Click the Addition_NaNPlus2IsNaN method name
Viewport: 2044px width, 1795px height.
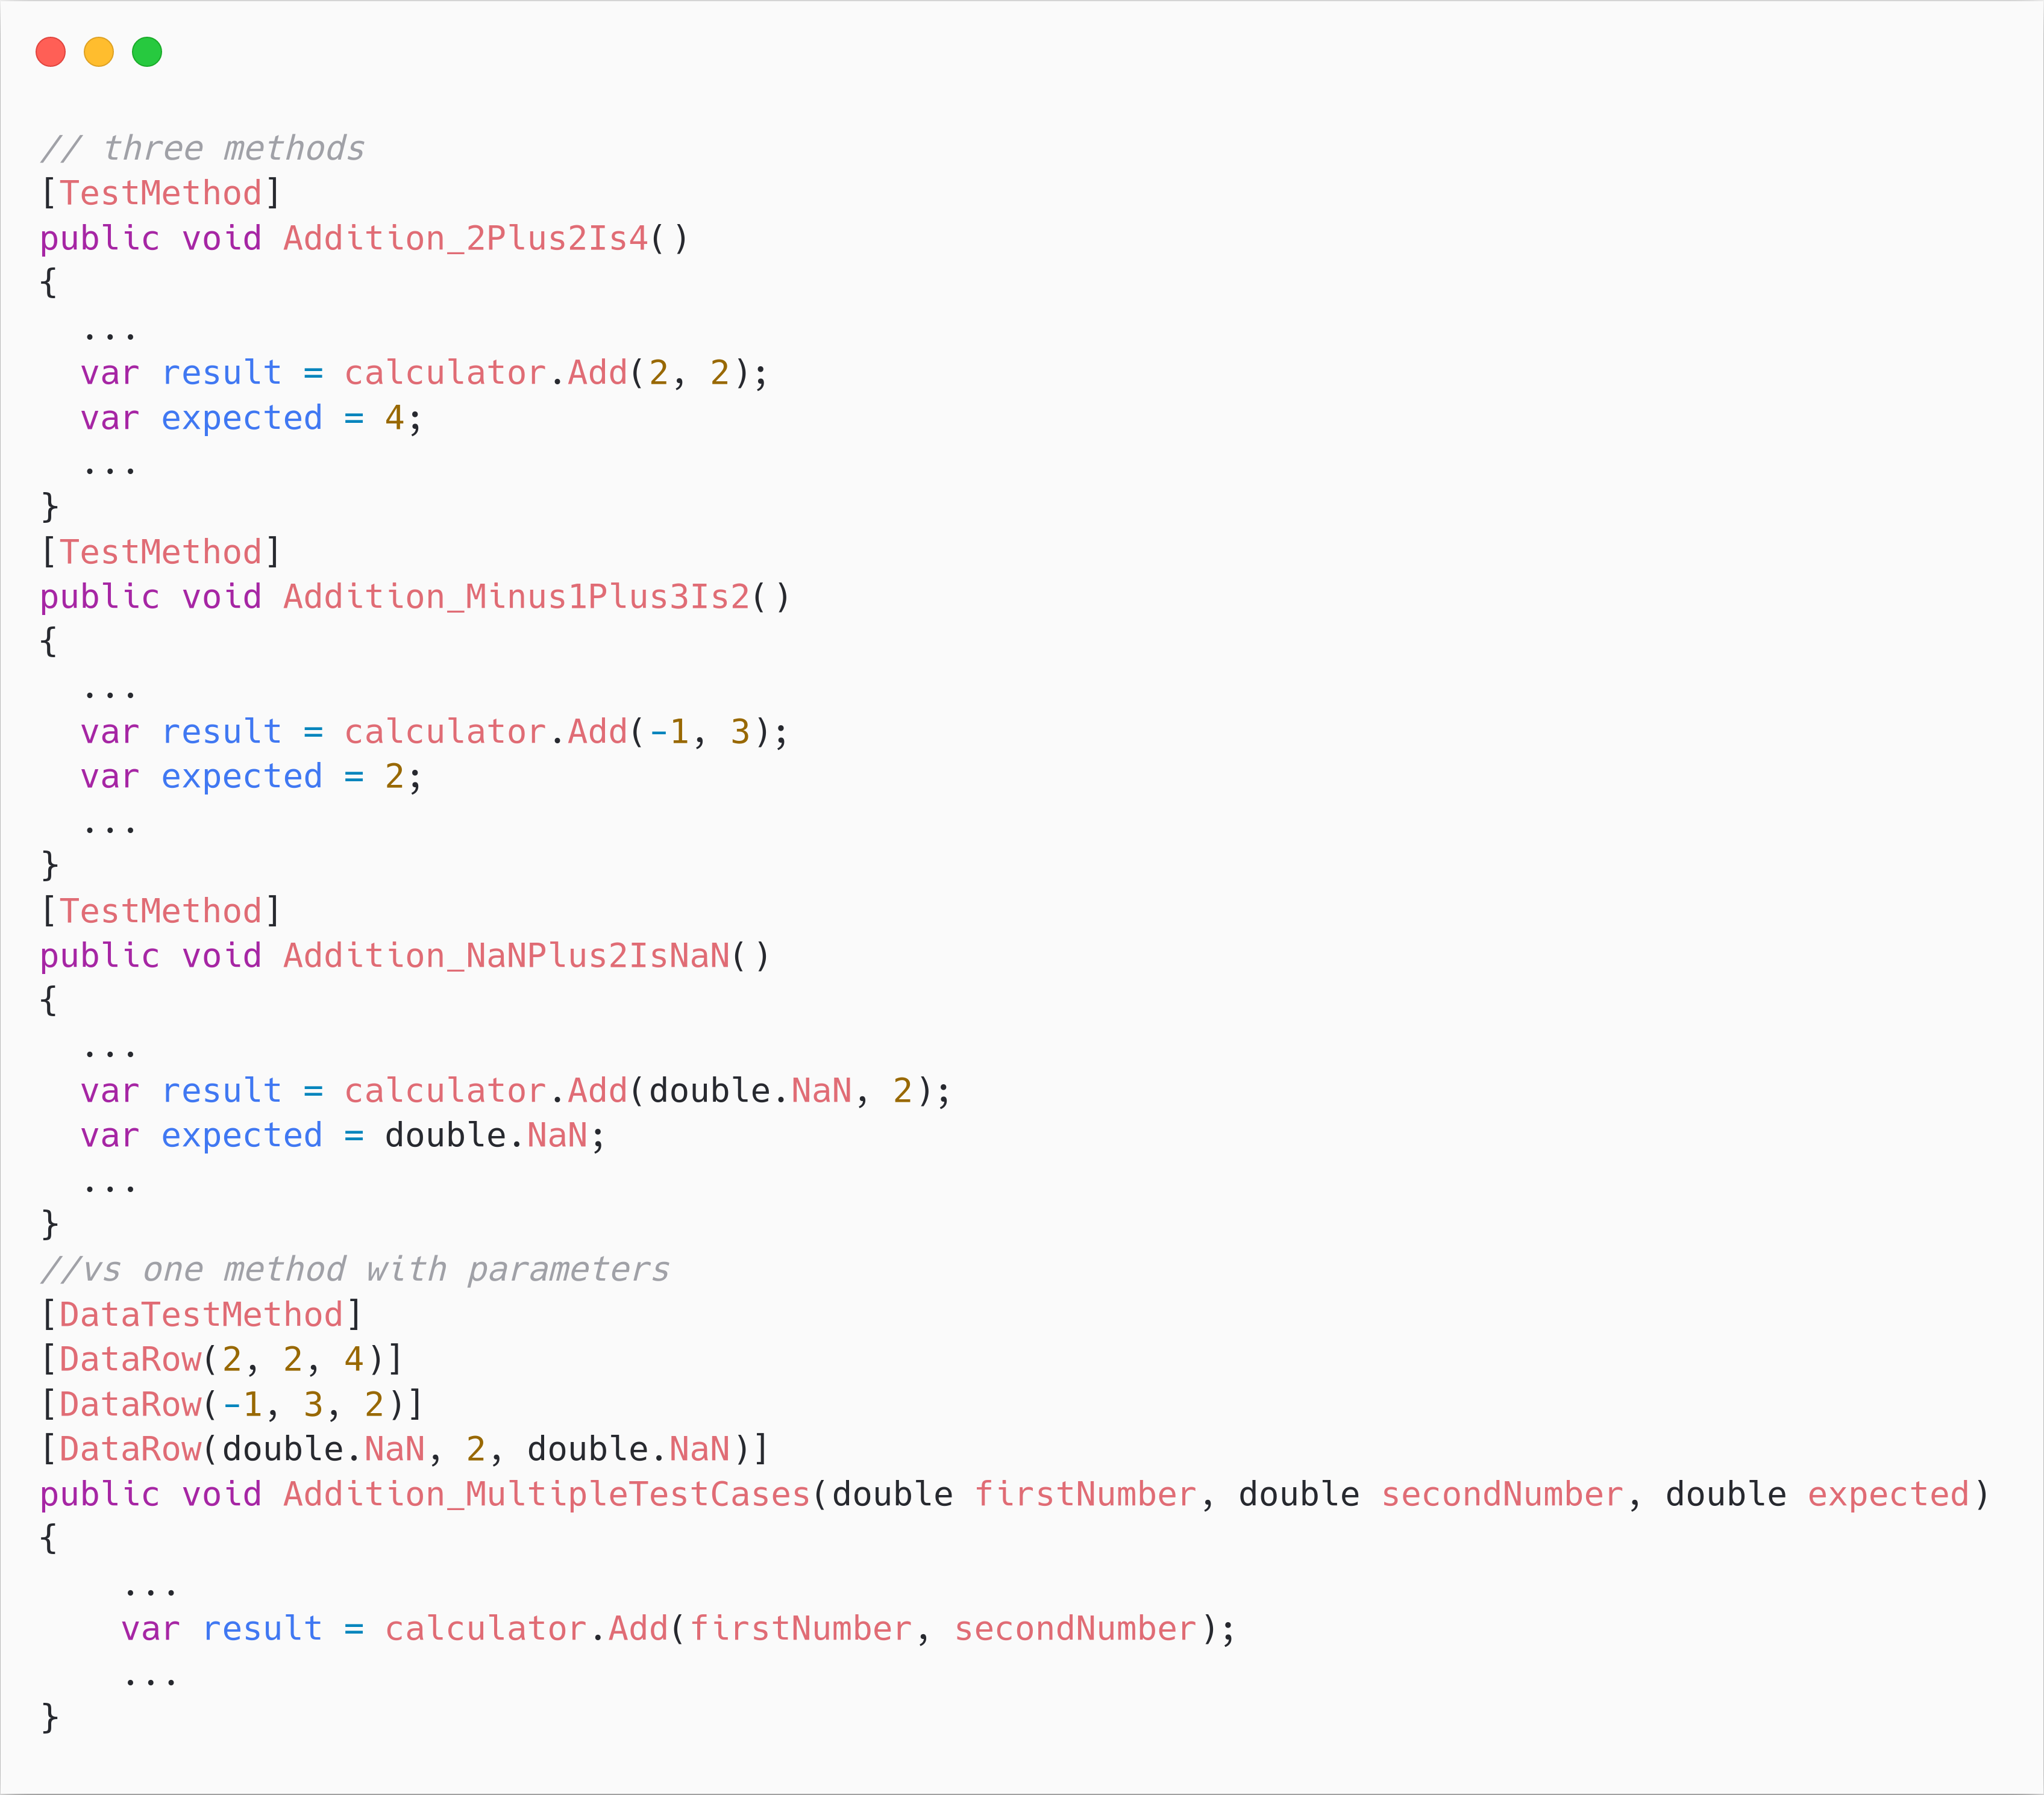pos(506,955)
